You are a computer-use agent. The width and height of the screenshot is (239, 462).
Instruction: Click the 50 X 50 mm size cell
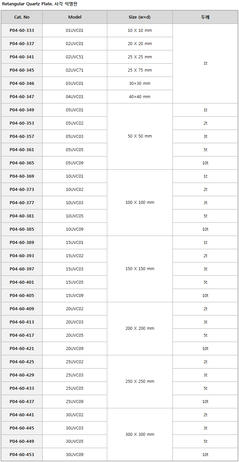coord(140,136)
